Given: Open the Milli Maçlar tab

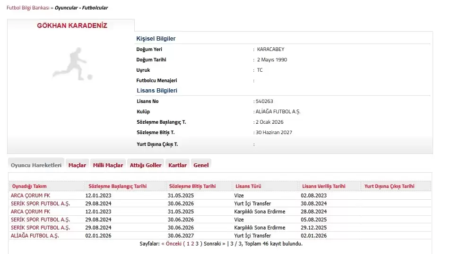Looking at the screenshot, I should click(108, 165).
